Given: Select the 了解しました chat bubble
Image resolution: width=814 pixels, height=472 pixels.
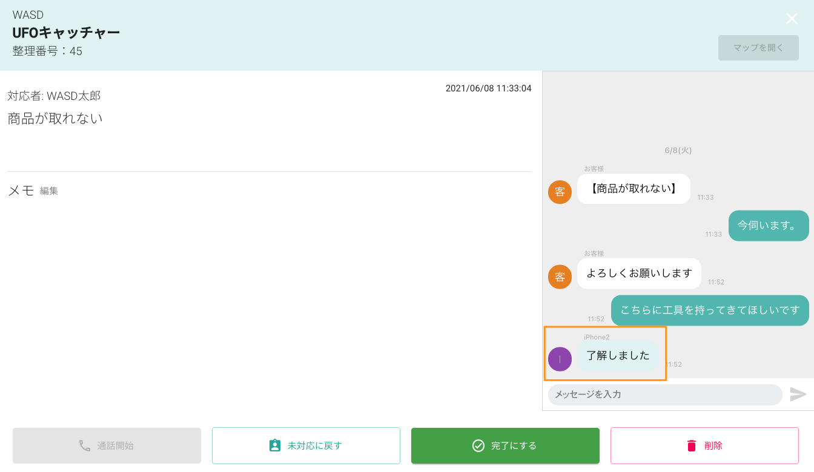Looking at the screenshot, I should tap(618, 356).
